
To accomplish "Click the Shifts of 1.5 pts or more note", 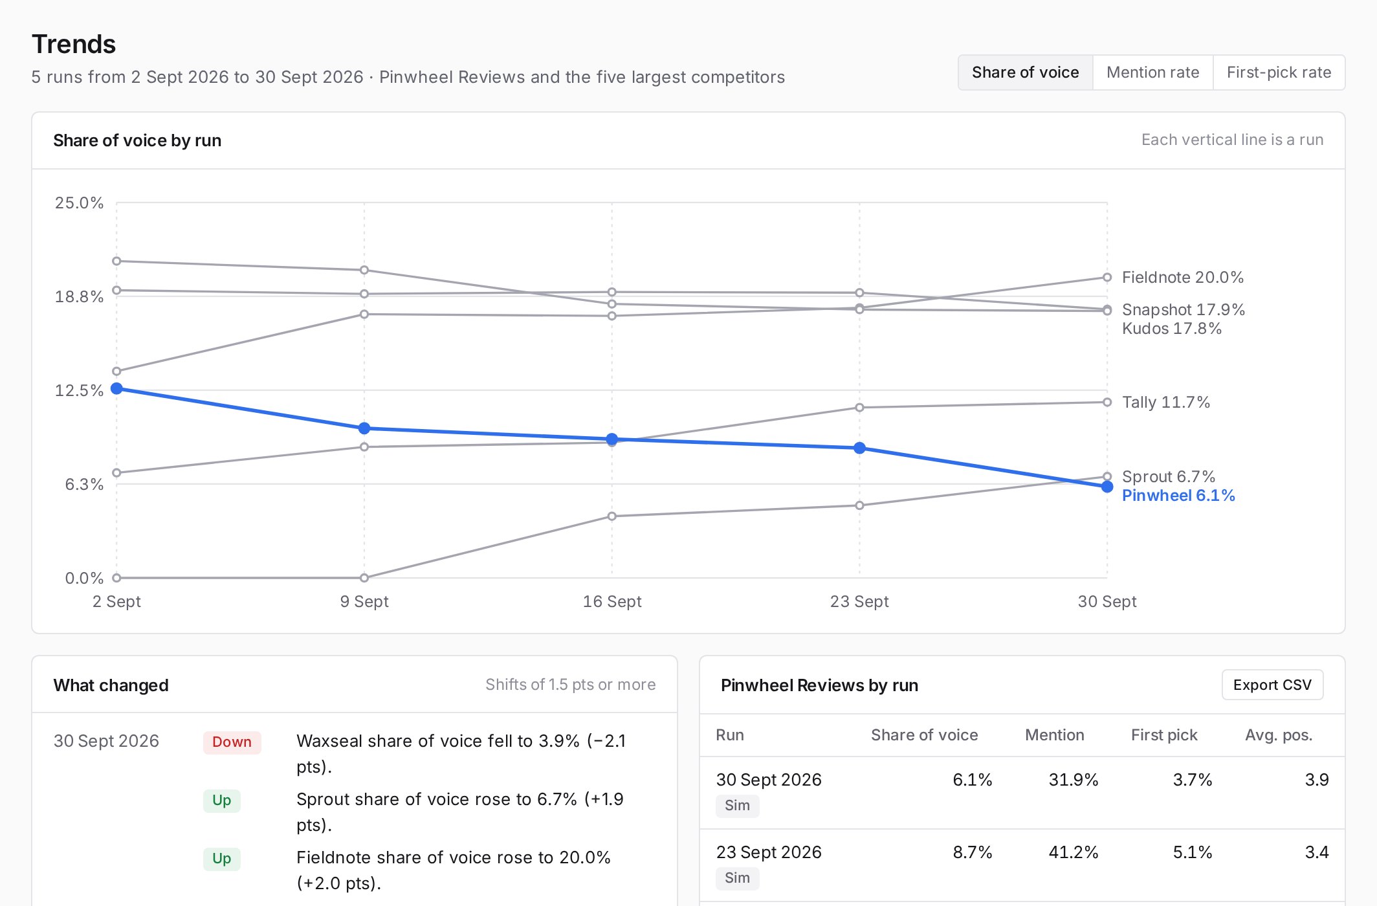I will 571,685.
